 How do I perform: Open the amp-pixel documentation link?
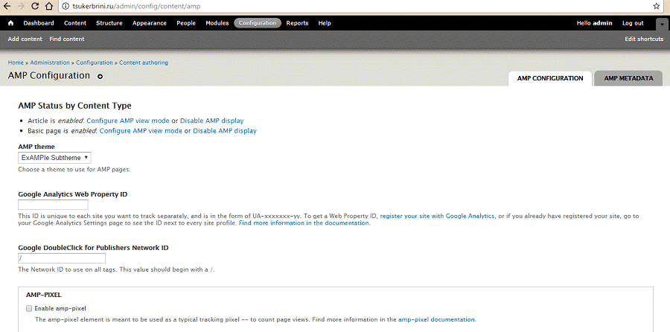pos(436,319)
